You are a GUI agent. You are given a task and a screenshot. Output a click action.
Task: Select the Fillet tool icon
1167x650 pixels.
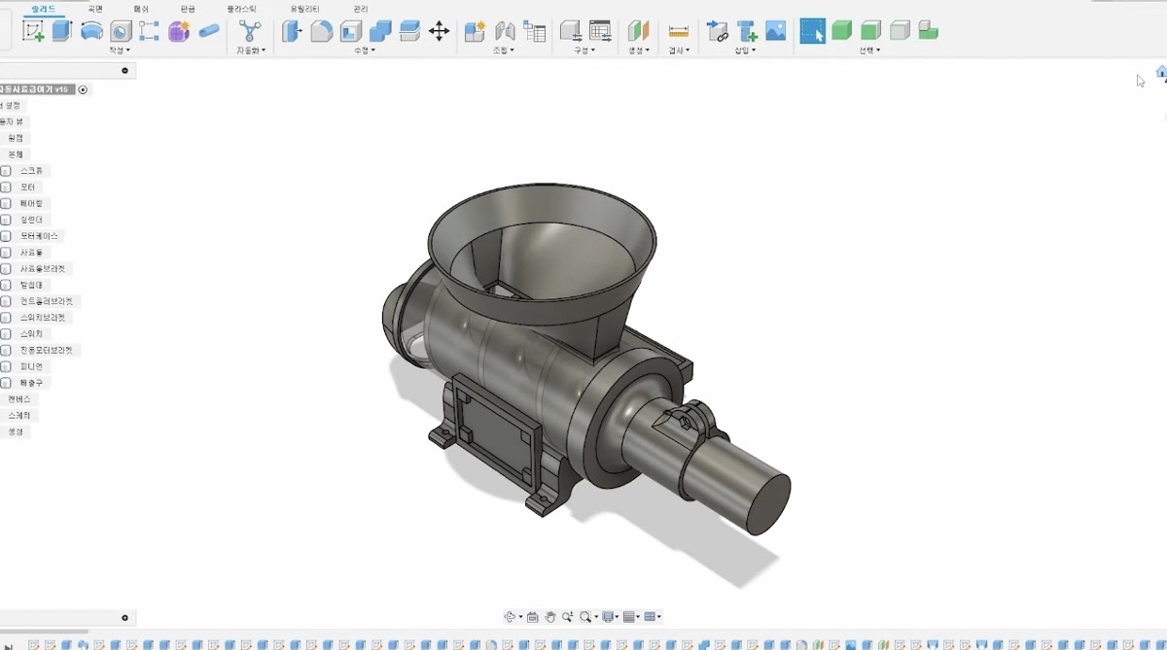[322, 31]
